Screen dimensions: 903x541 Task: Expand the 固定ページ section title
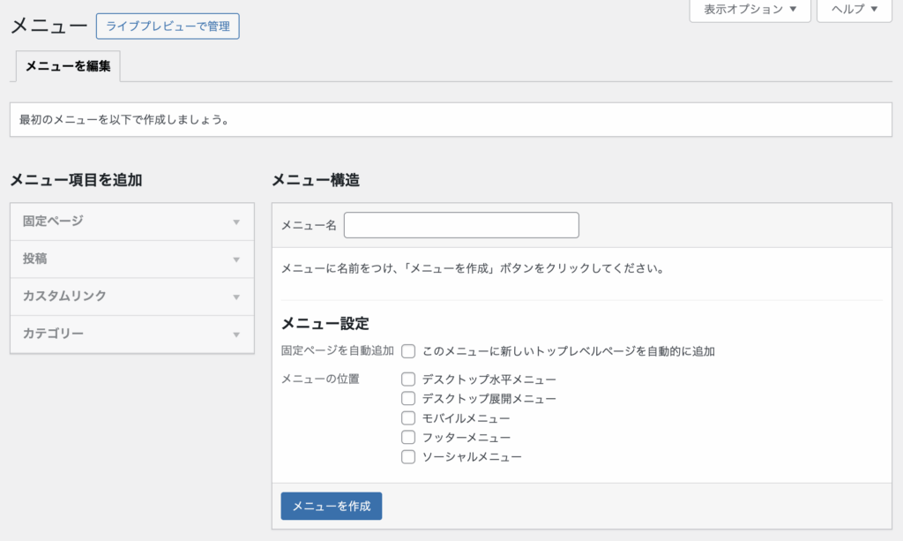[53, 222]
